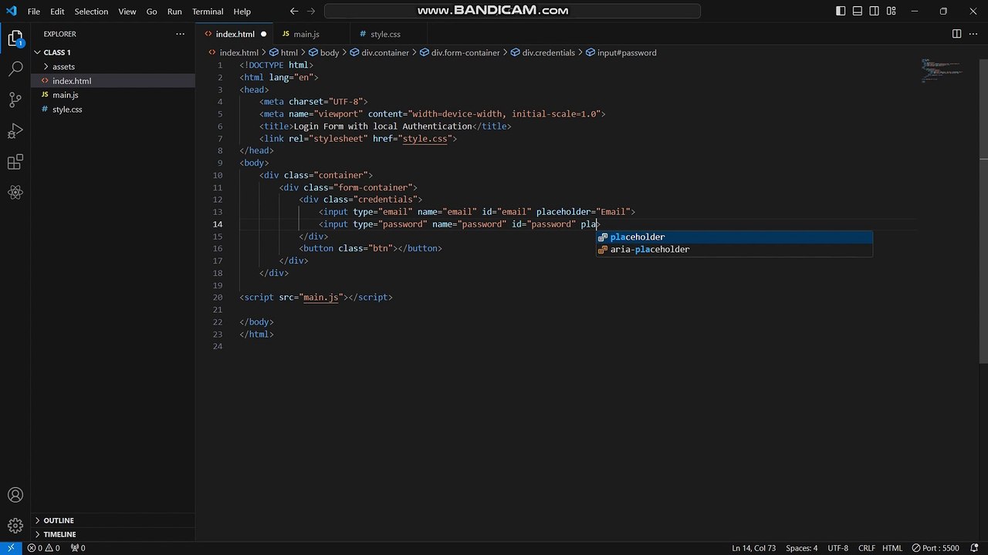The height and width of the screenshot is (555, 988).
Task: Open Explorer views and more actions
Action: coord(180,34)
